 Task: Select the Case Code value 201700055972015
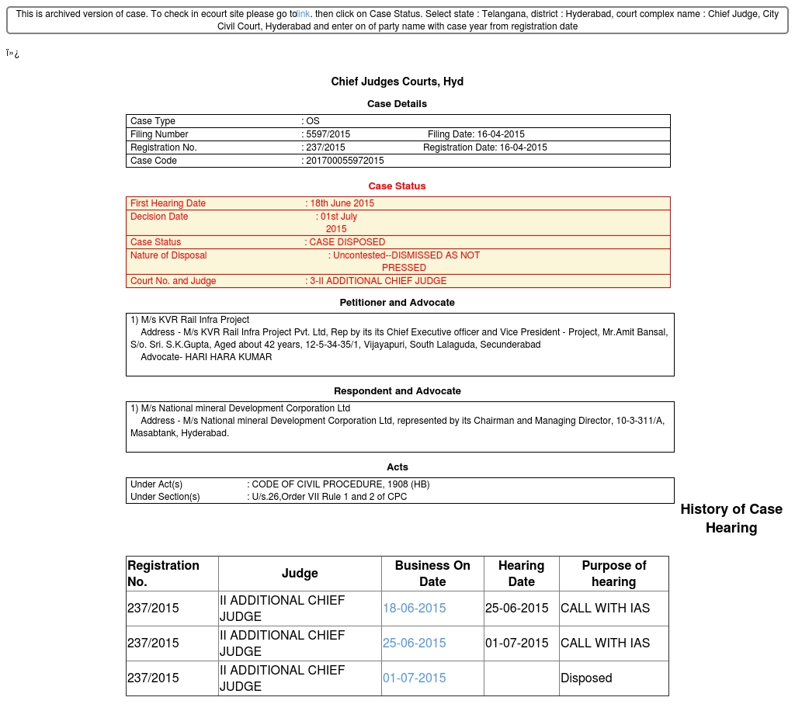(345, 161)
